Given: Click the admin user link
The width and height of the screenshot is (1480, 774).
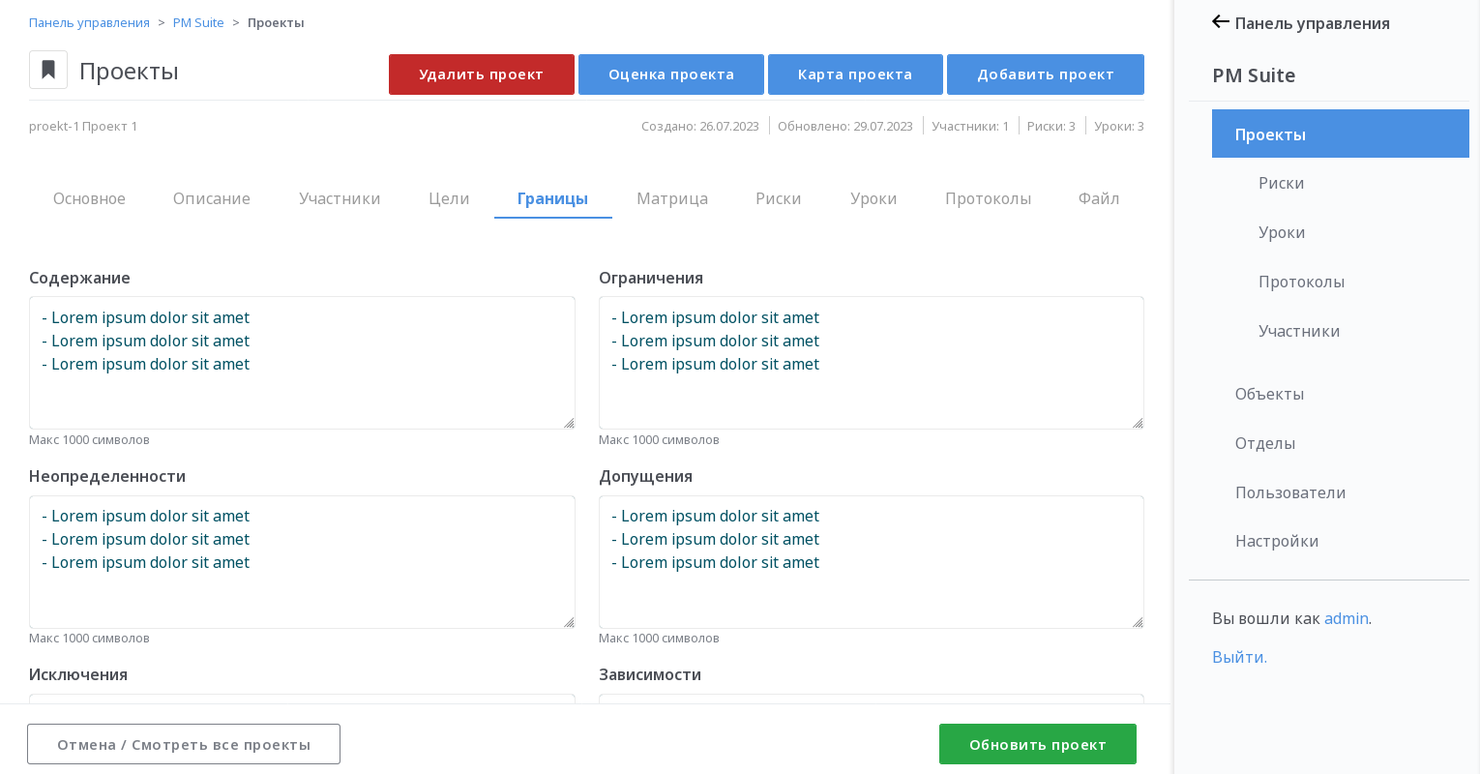Looking at the screenshot, I should pos(1347,618).
